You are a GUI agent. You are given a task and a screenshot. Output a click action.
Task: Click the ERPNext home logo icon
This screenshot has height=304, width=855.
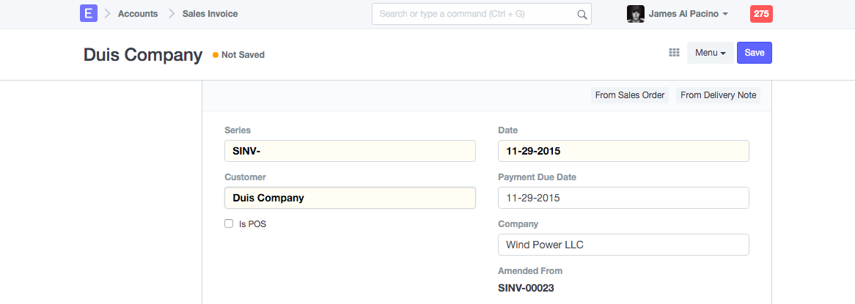click(x=89, y=14)
